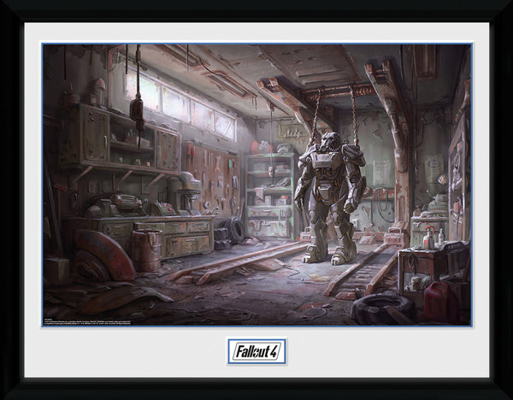Click the hanging pulley hook near the window
This screenshot has height=400, width=513.
[136, 107]
